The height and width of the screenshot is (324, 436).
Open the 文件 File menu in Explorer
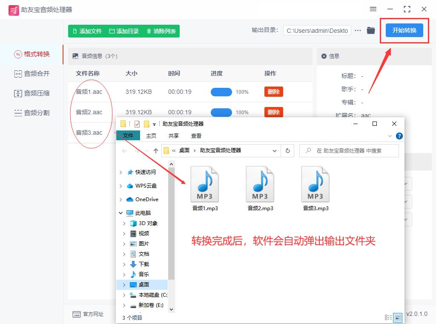click(128, 136)
